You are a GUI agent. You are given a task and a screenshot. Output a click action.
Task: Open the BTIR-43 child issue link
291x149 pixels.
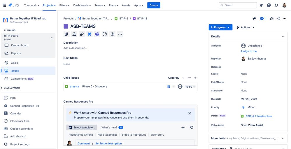[74, 87]
